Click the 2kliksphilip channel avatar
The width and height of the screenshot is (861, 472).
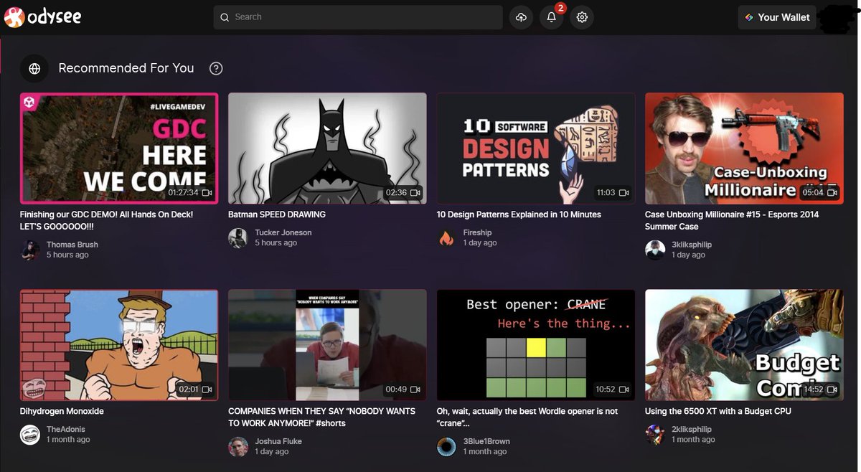655,435
